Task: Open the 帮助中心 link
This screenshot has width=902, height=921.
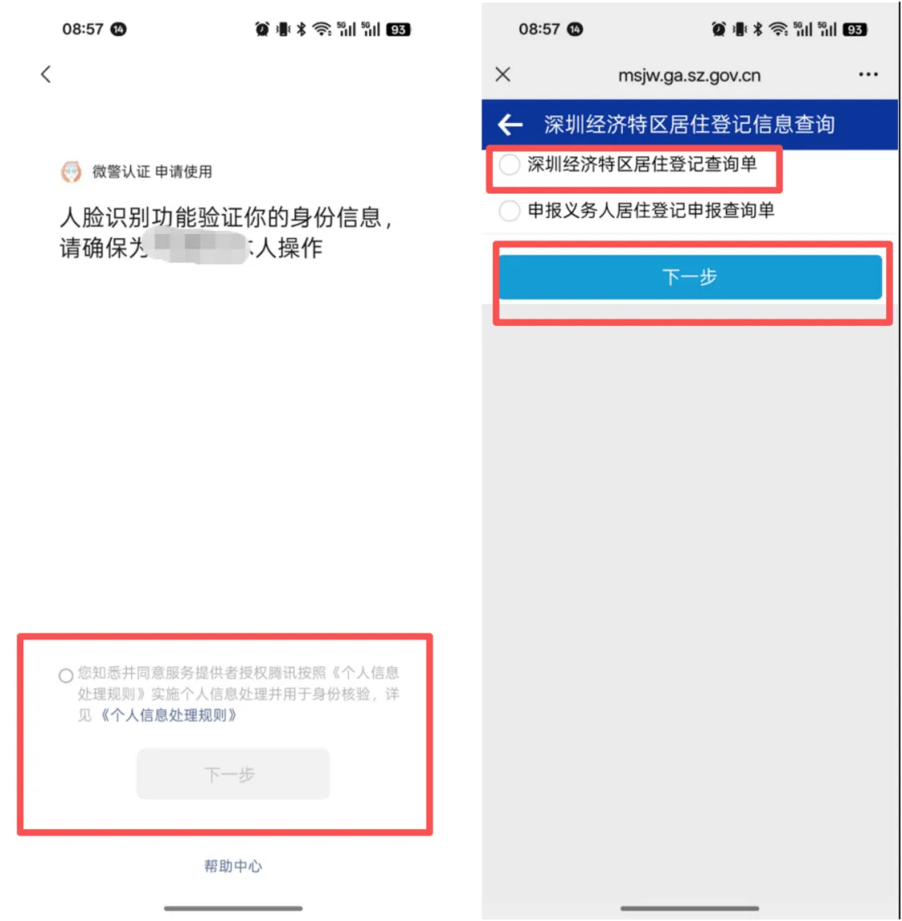Action: coord(233,866)
